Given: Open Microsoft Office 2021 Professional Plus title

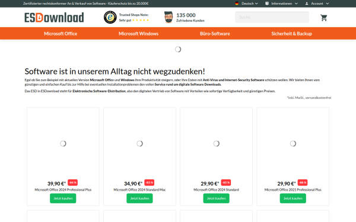Looking at the screenshot, I should (x=293, y=190).
